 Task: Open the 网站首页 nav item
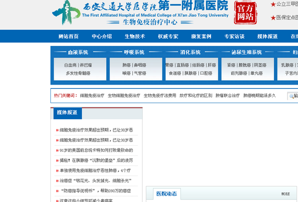pos(68,36)
